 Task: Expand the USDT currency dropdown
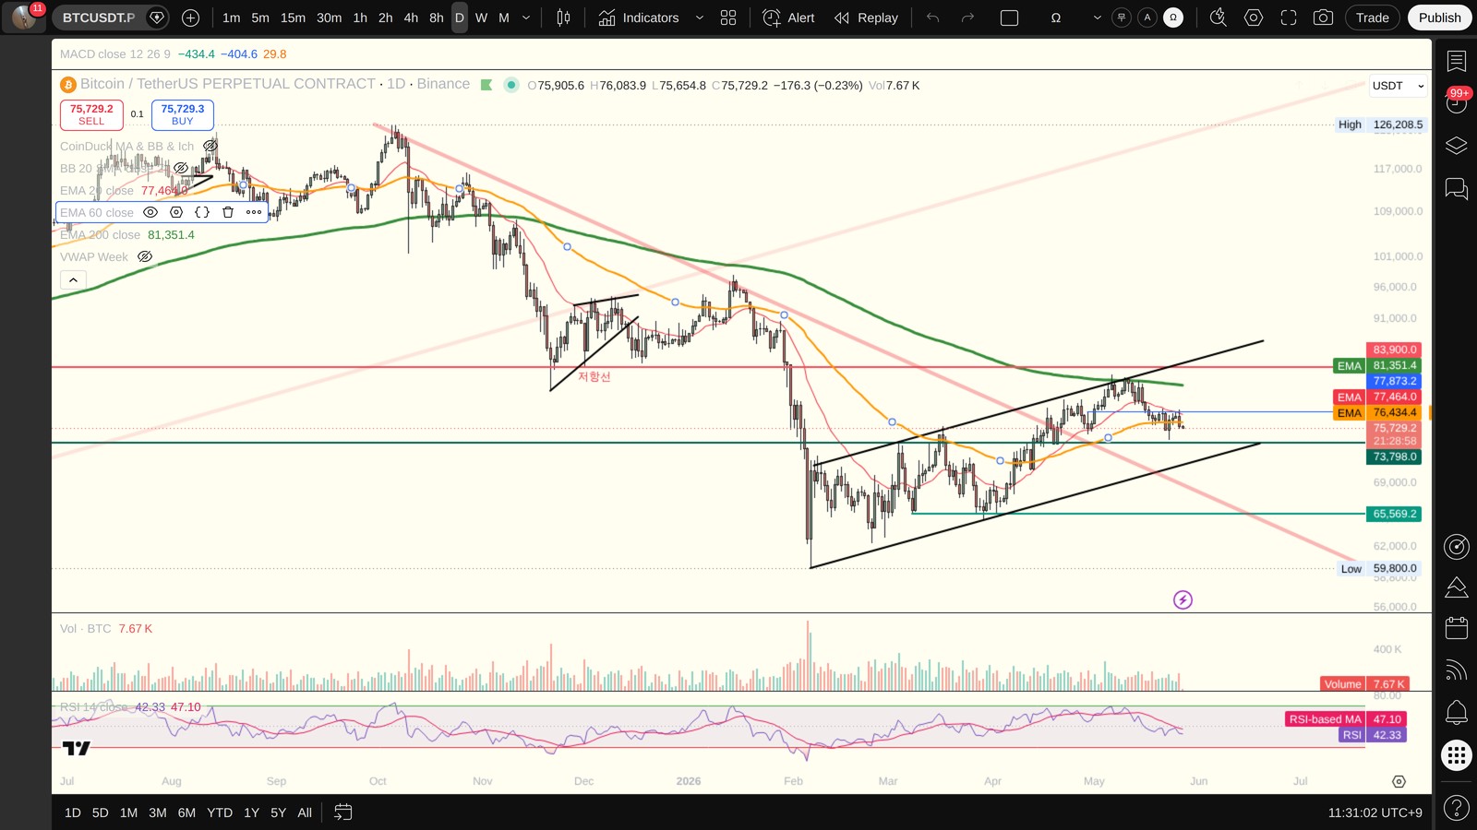pos(1398,86)
